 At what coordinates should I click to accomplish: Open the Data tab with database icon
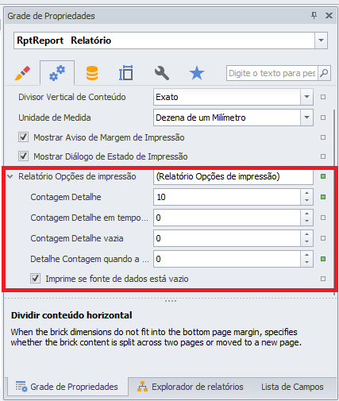click(x=92, y=73)
